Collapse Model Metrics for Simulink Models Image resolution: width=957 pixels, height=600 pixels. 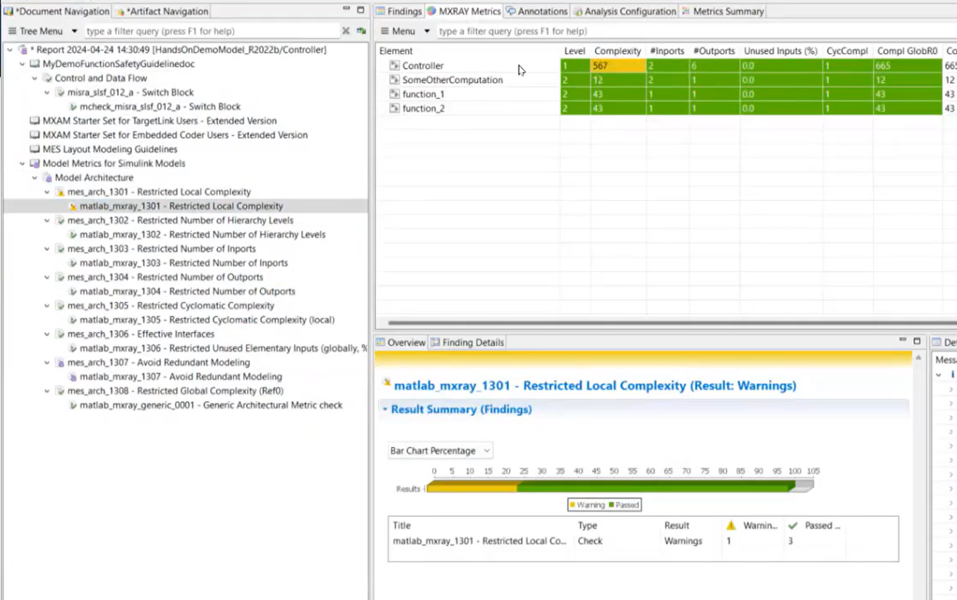(x=22, y=164)
